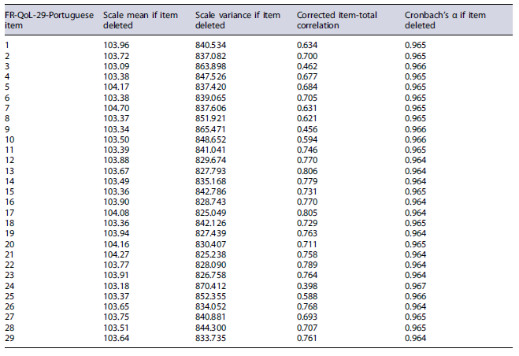Click correlation value 0.462 for item 3
This screenshot has width=519, height=356.
pos(306,65)
